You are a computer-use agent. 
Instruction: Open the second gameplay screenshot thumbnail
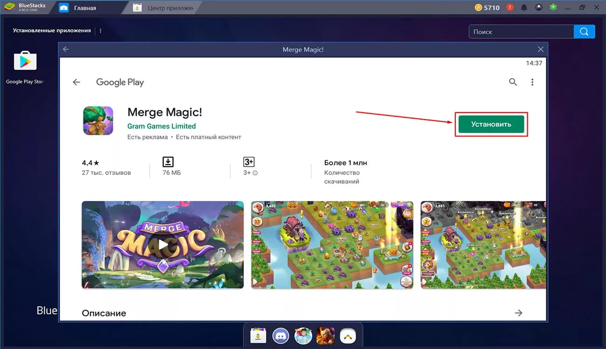pos(332,245)
